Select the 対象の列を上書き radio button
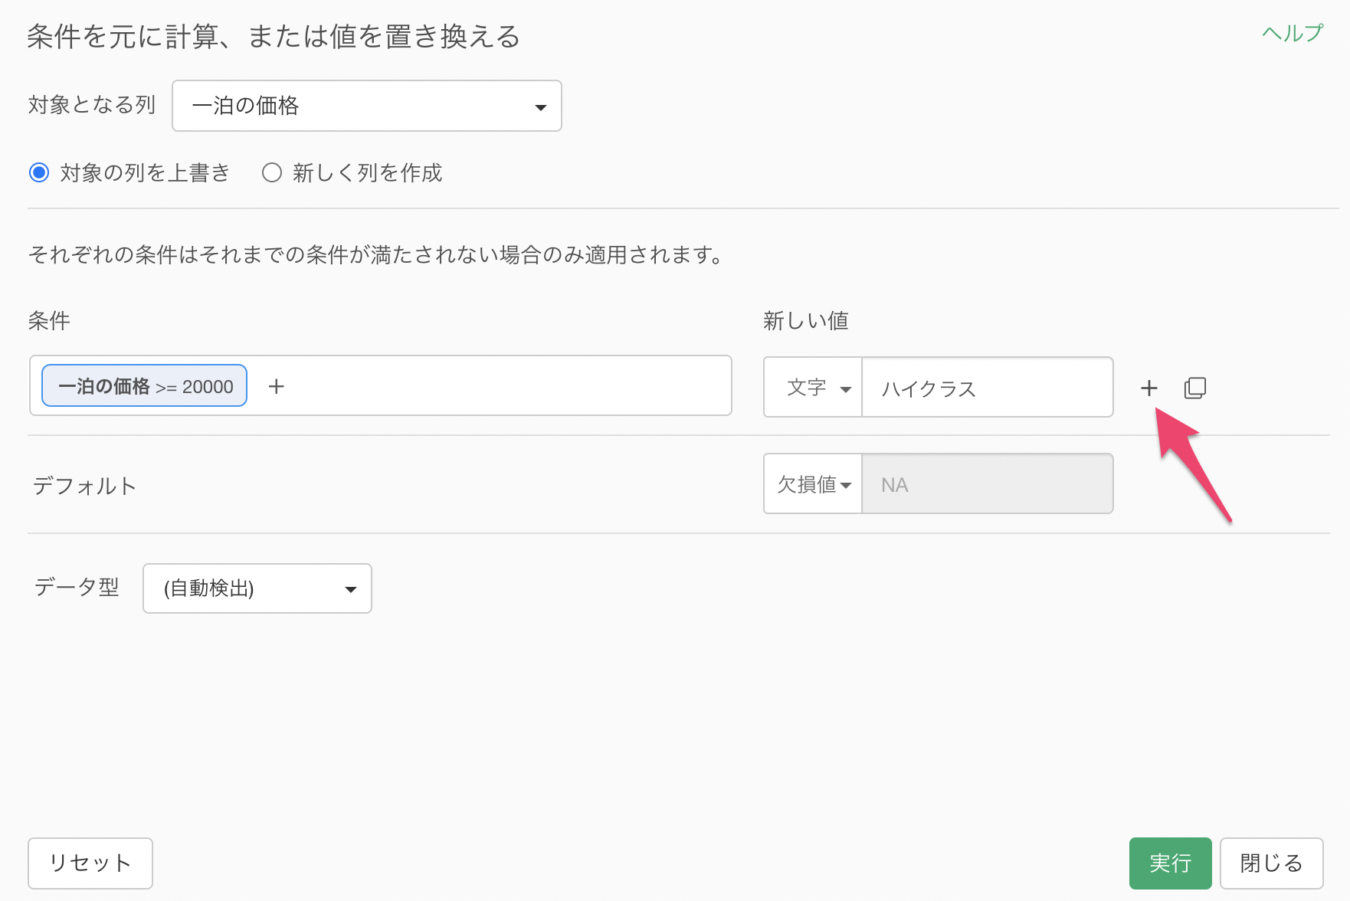The height and width of the screenshot is (901, 1350). pos(39,172)
